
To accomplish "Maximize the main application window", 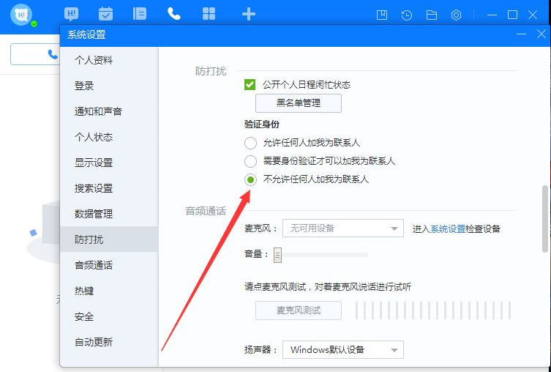I will 512,15.
